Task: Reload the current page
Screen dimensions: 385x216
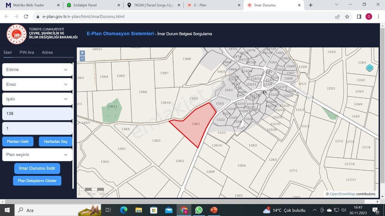Action: pos(26,16)
